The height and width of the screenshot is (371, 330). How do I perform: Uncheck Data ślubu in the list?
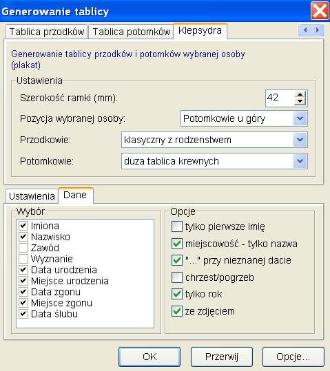coord(23,314)
